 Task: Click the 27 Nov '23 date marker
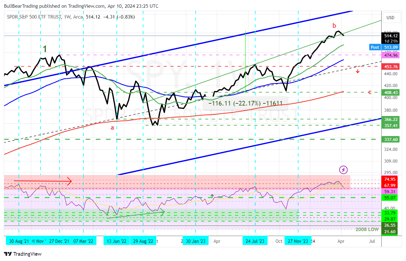coord(298,241)
